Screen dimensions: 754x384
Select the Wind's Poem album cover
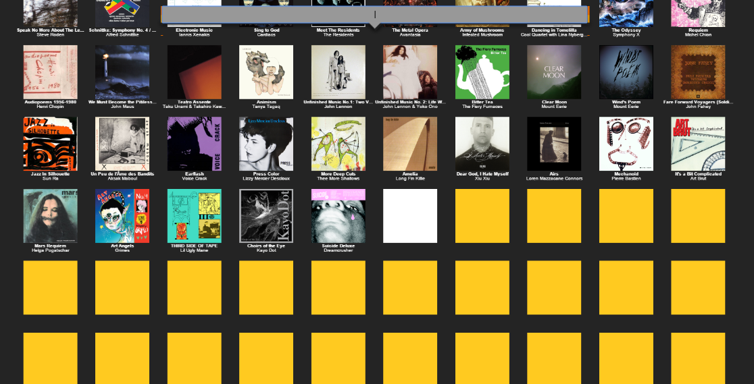(x=626, y=72)
